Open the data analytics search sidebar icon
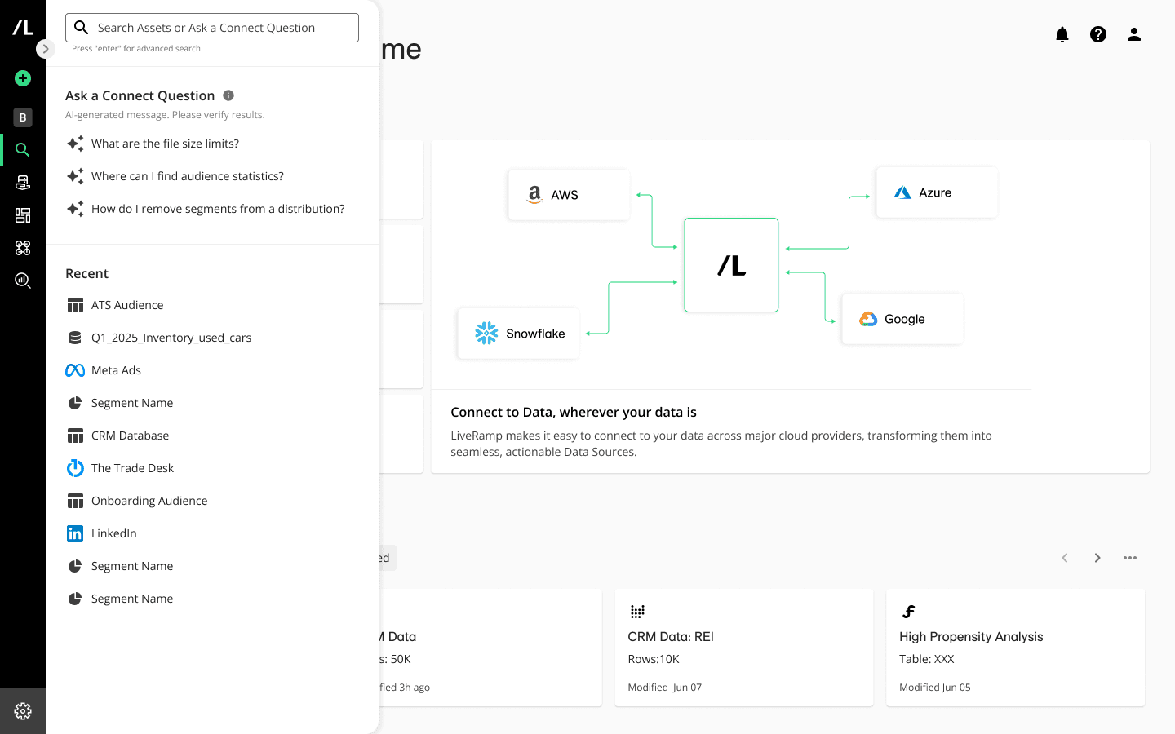The height and width of the screenshot is (734, 1175). (23, 281)
